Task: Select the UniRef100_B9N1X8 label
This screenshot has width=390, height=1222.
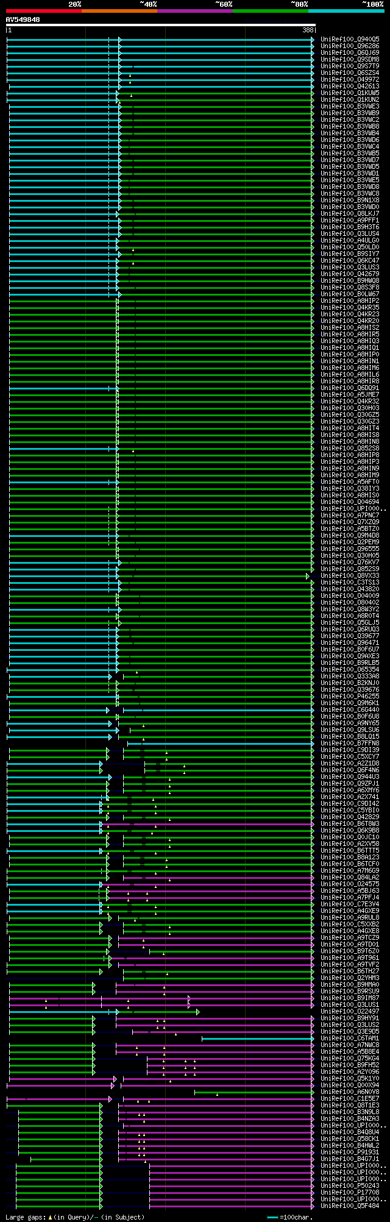Action: pos(350,200)
